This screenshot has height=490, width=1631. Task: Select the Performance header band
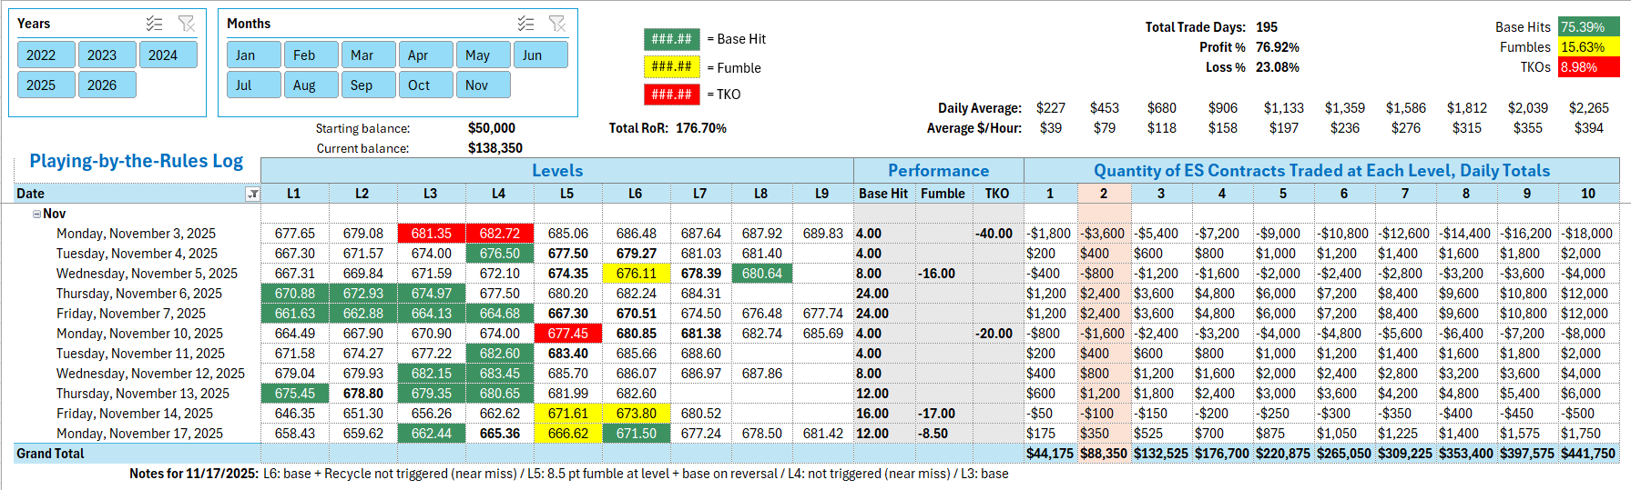938,170
